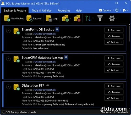The height and width of the screenshot is (115, 131).
Task: Open the Recover toolbar button
Action: 34,18
